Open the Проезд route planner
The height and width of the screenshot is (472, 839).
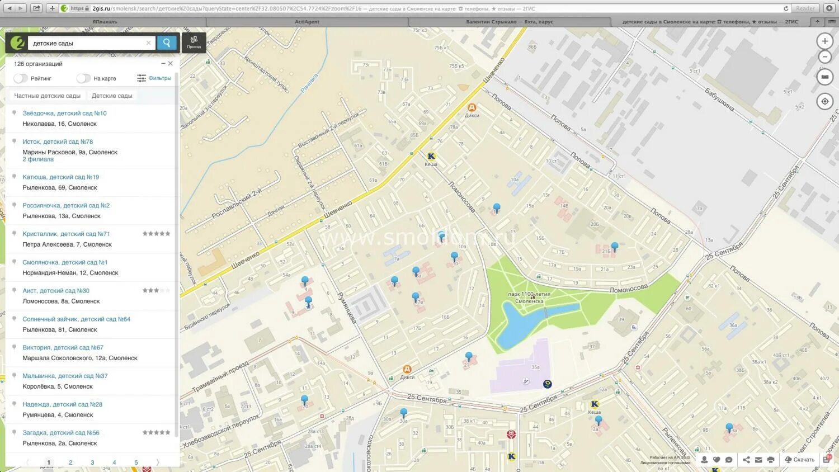click(194, 43)
